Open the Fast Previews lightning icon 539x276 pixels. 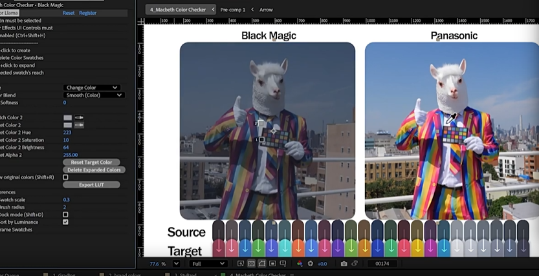pos(241,263)
